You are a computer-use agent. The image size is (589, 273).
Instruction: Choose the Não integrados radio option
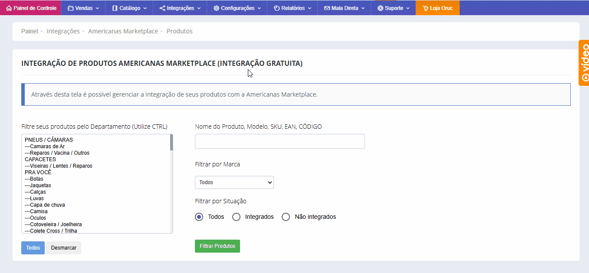click(286, 217)
